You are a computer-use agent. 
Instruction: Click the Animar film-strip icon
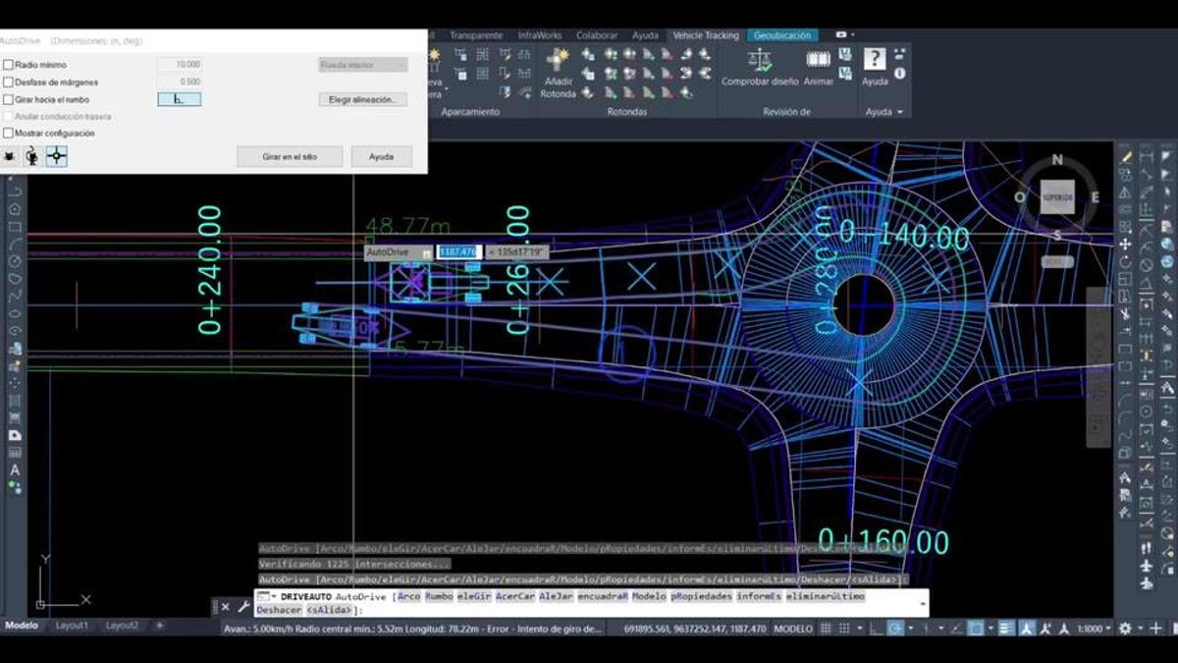[818, 59]
